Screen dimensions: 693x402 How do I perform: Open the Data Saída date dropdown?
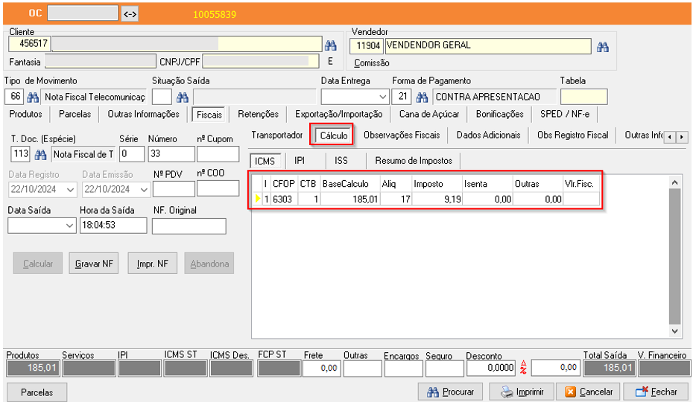tap(70, 226)
